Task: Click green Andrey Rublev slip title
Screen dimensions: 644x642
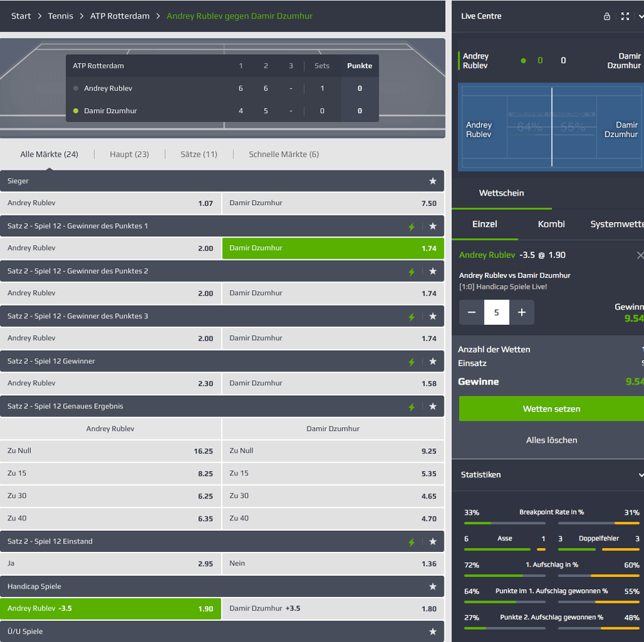Action: (x=487, y=255)
